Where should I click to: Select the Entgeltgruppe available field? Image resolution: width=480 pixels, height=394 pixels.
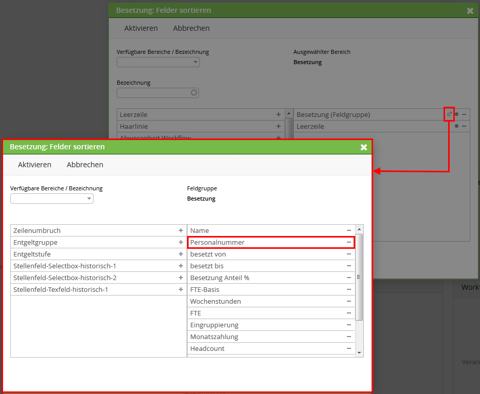[99, 242]
